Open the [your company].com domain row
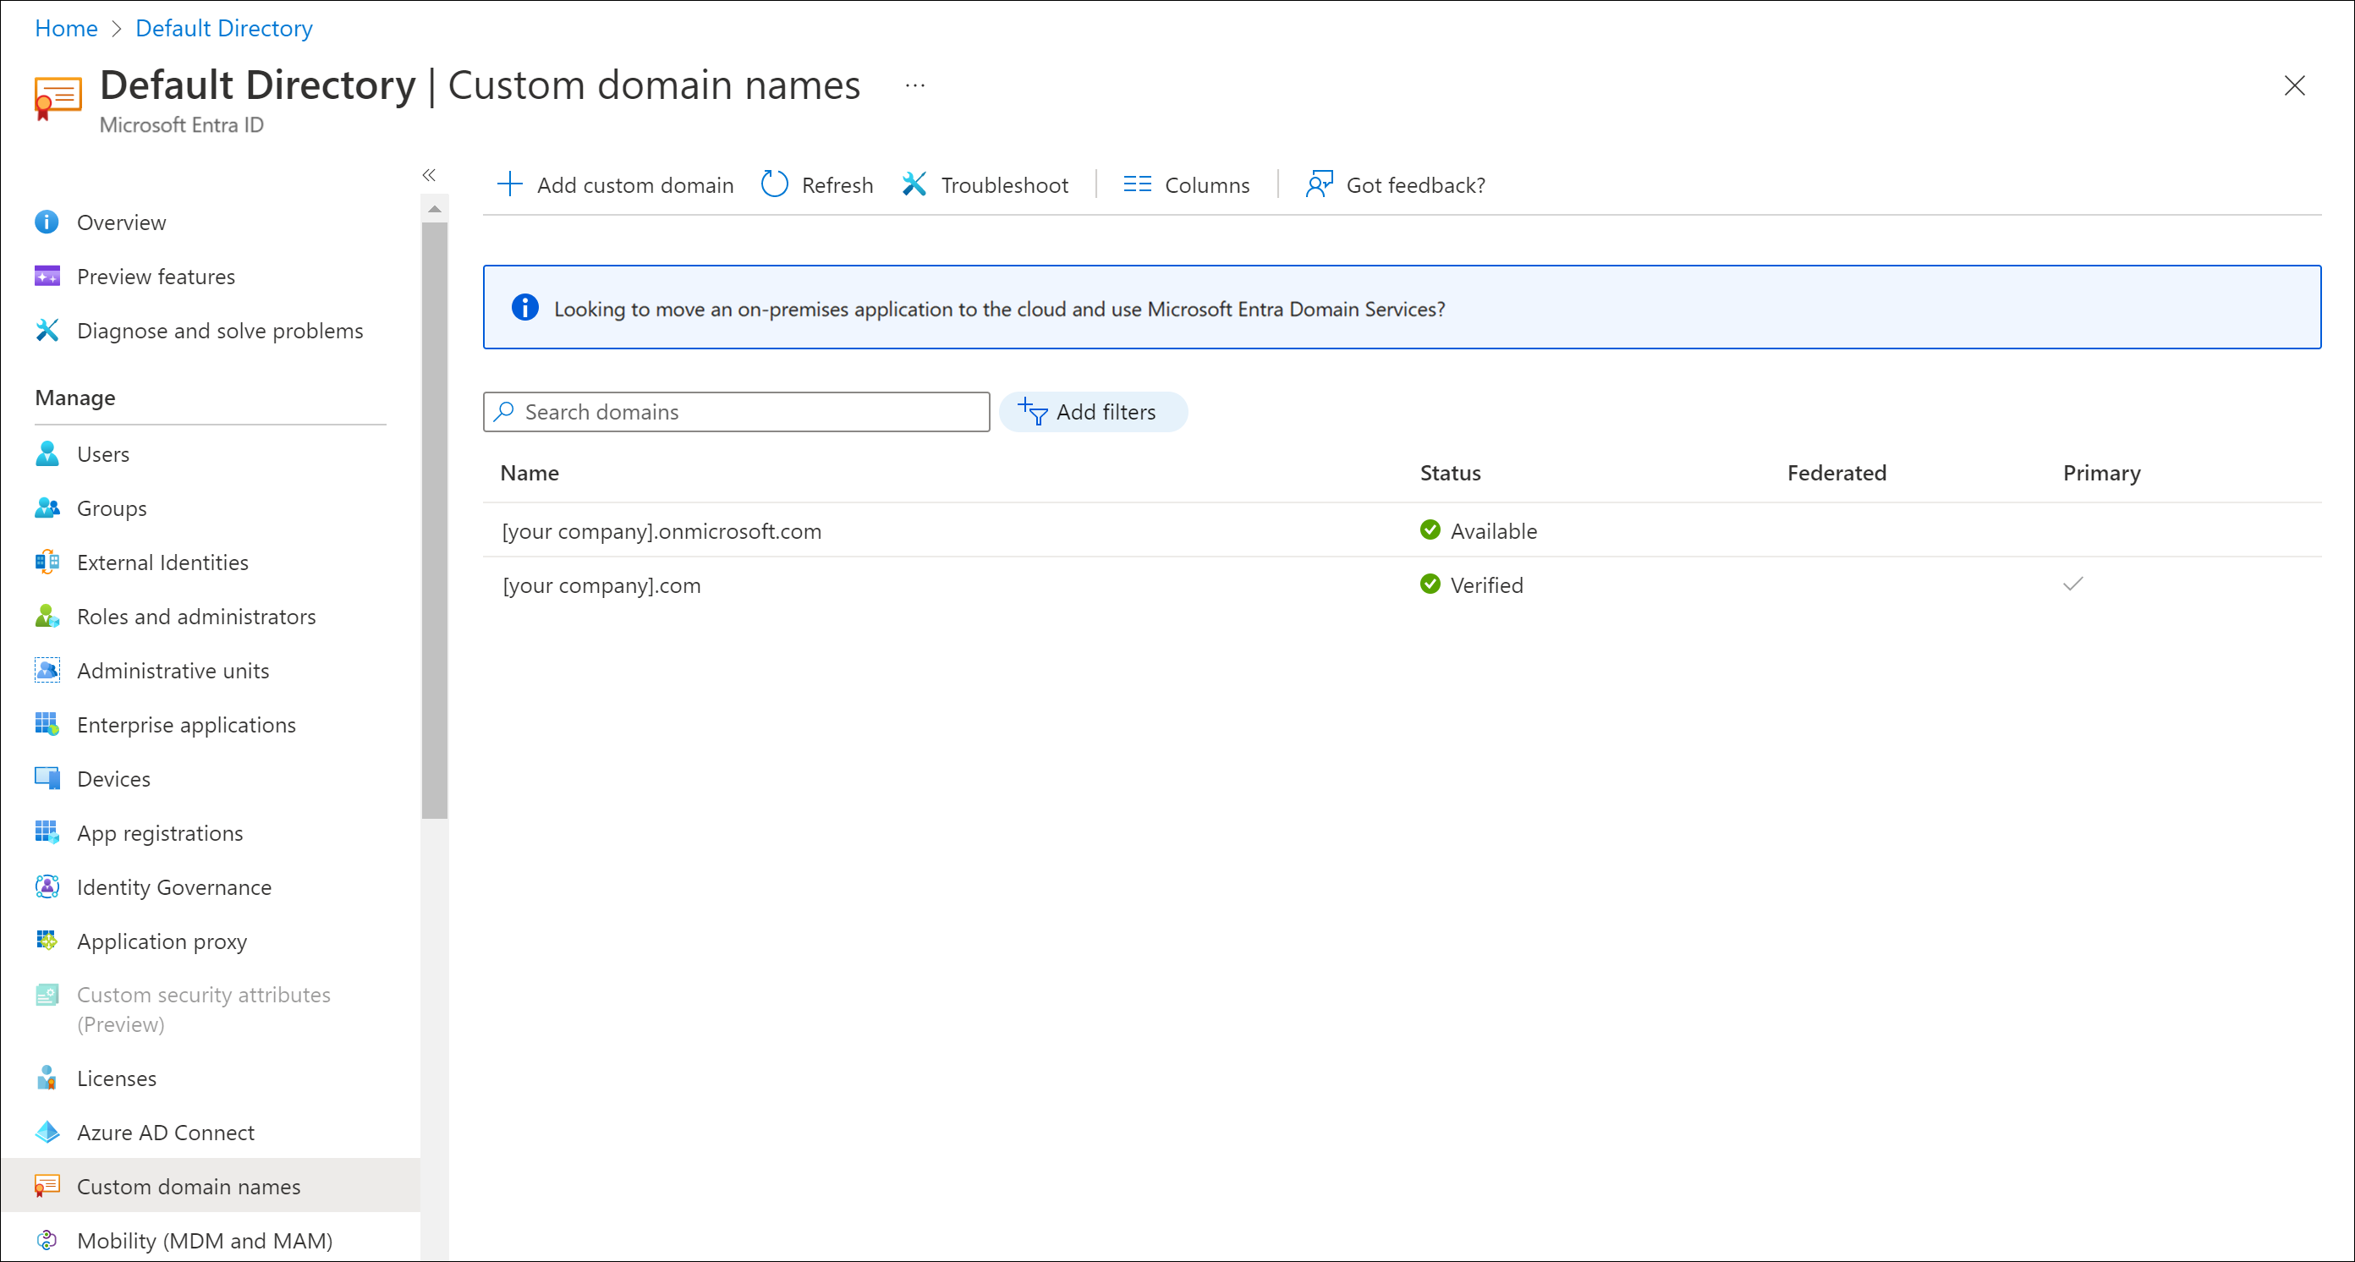This screenshot has height=1262, width=2355. pos(1402,584)
